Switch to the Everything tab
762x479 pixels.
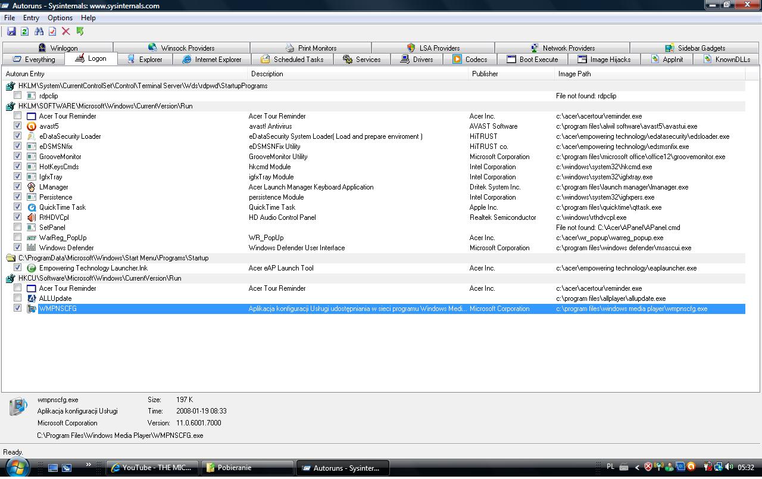click(34, 59)
